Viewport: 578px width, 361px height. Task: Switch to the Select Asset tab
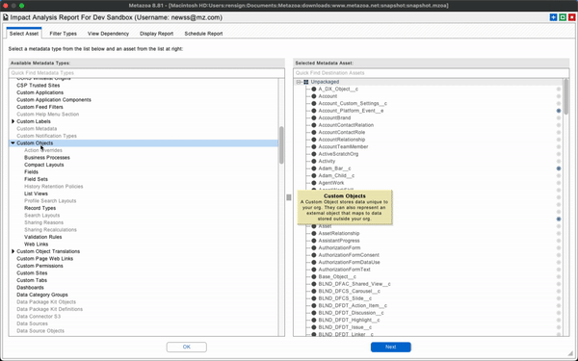coord(24,34)
